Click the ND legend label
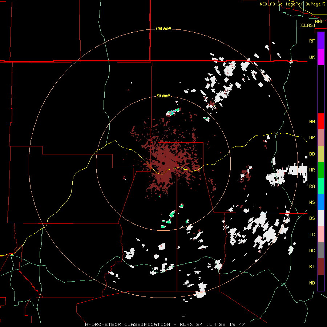 [312, 283]
